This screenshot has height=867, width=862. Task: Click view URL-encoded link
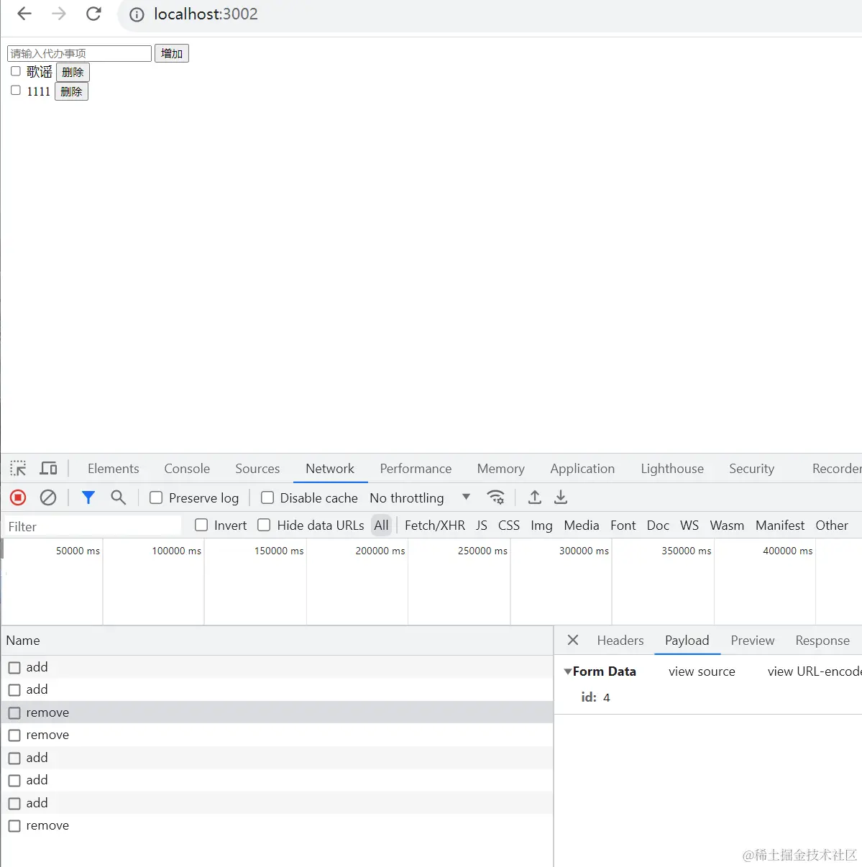815,671
